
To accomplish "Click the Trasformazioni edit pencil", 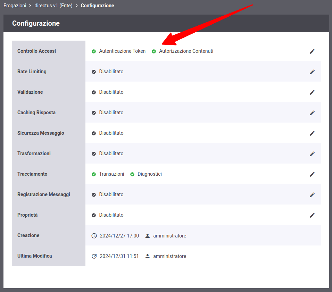I will pyautogui.click(x=312, y=154).
